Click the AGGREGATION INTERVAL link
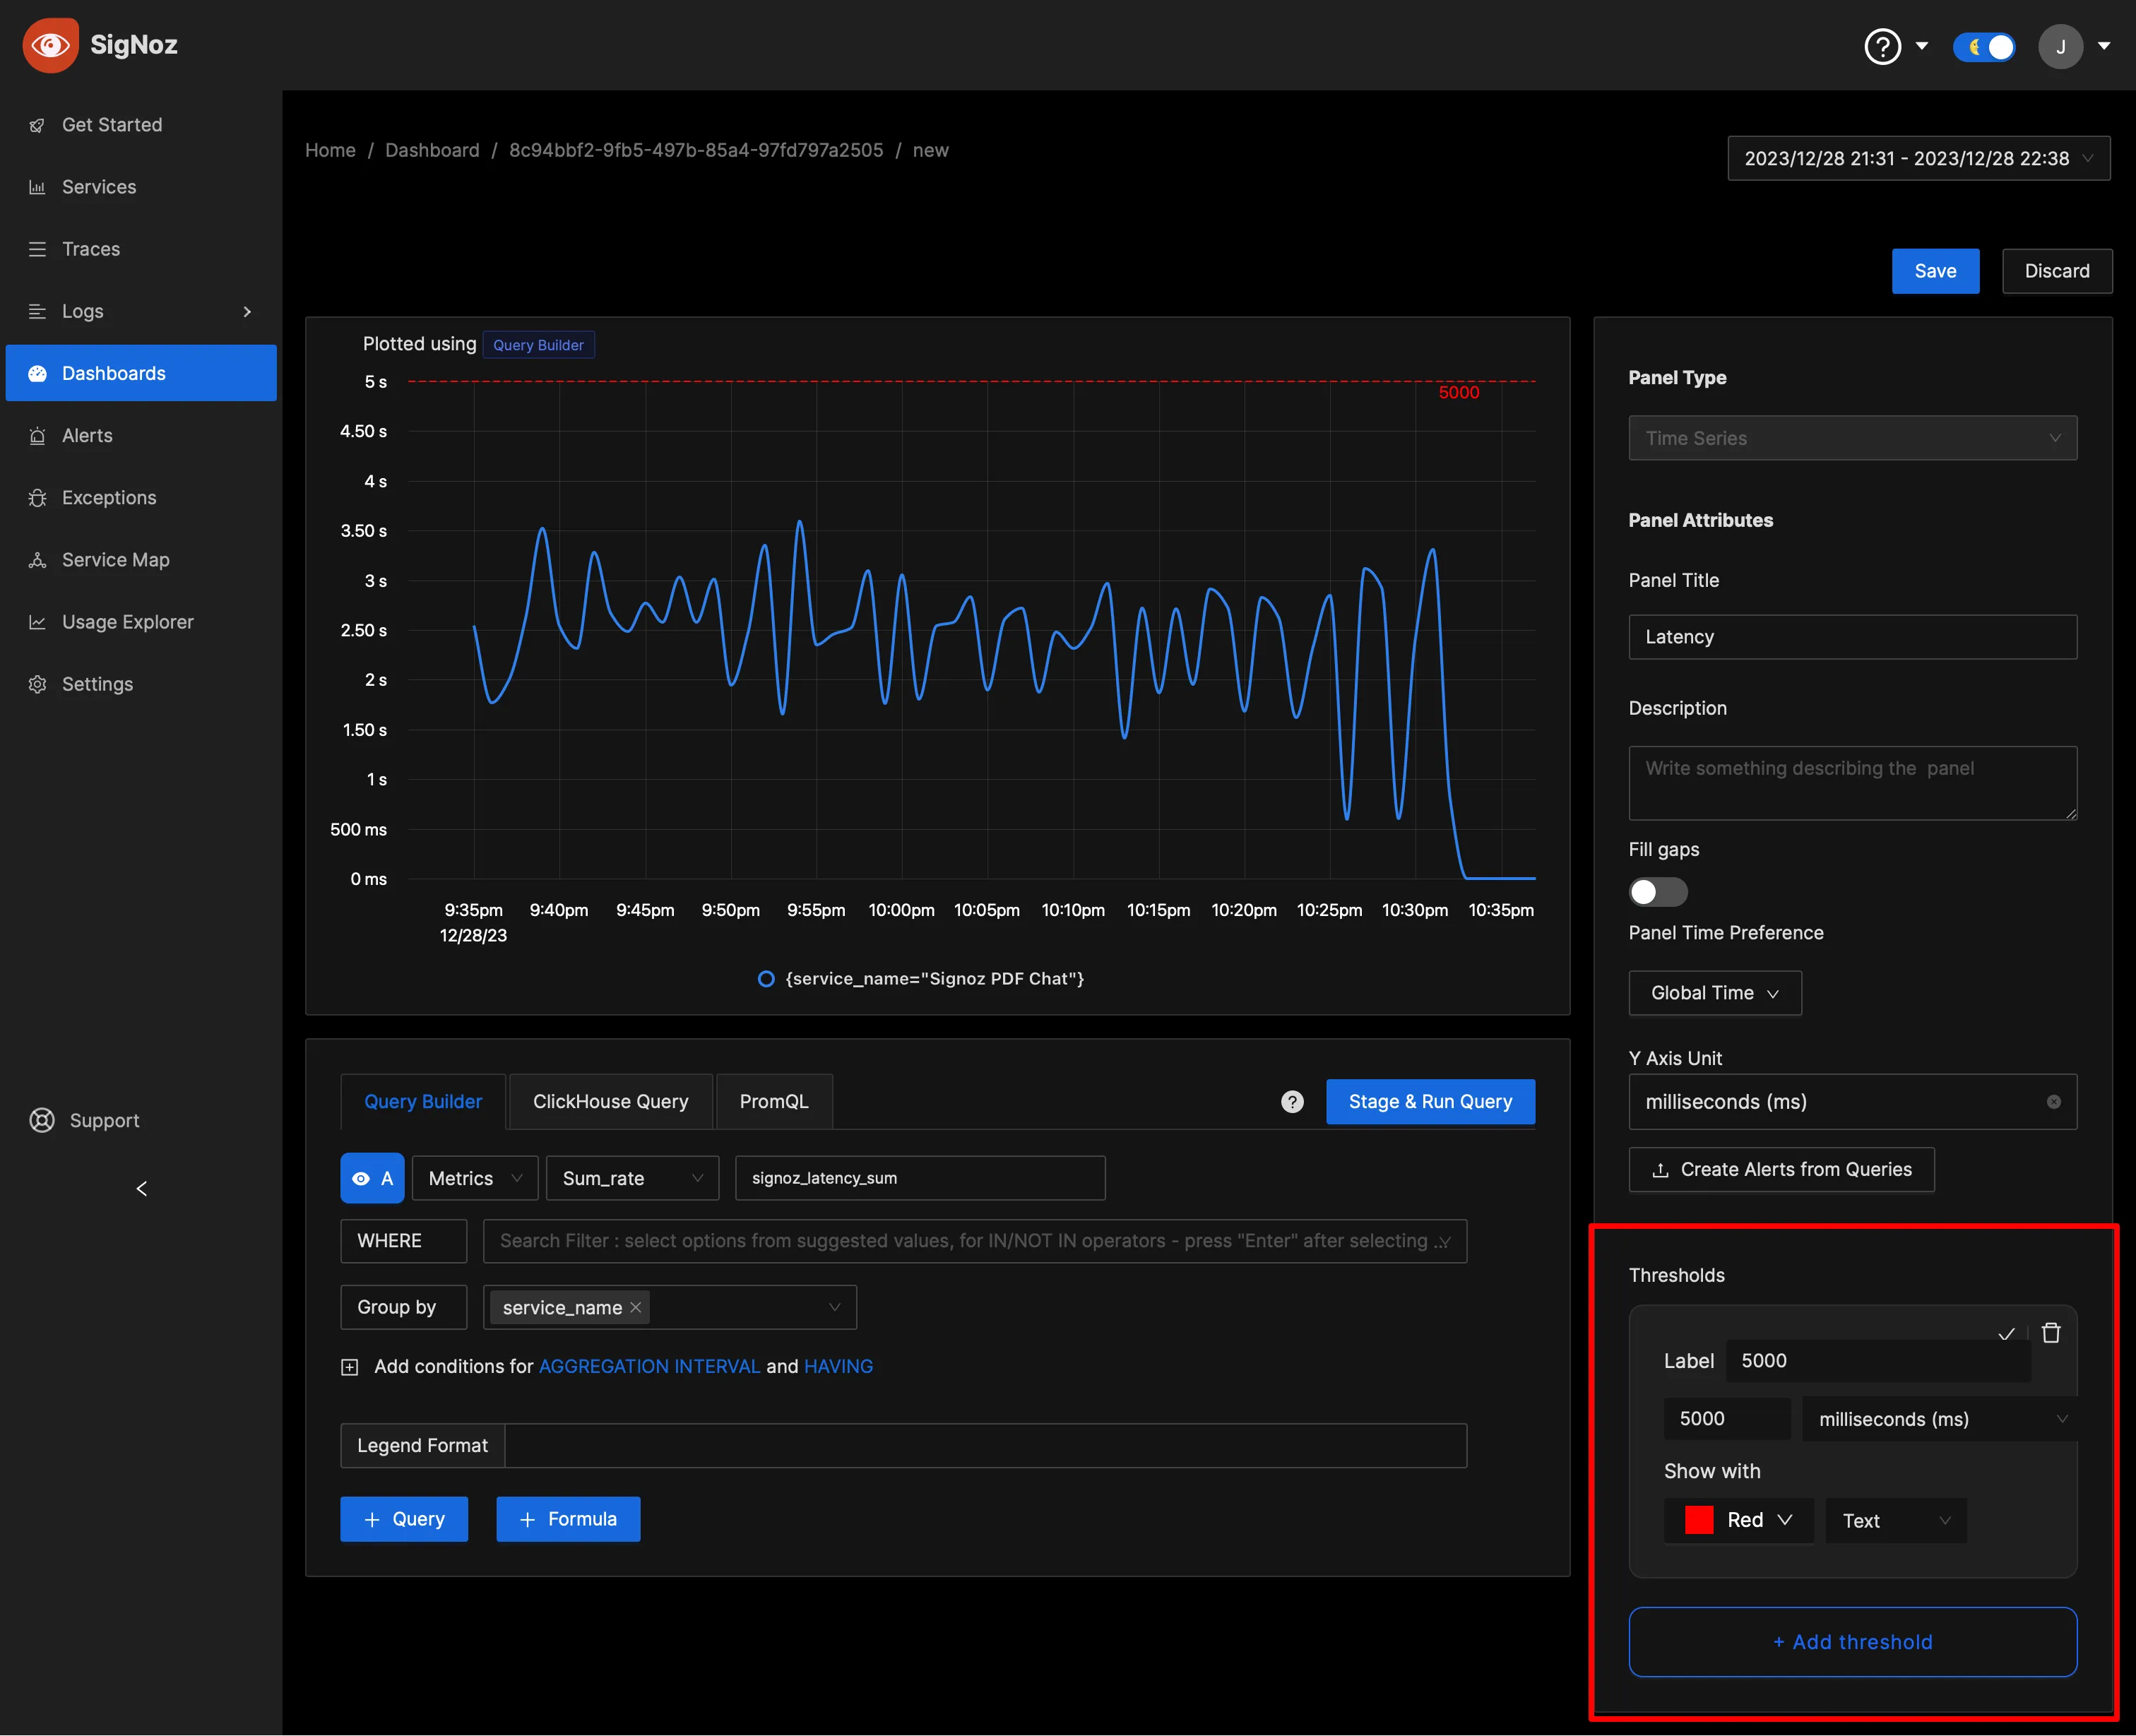The image size is (2136, 1736). point(649,1366)
